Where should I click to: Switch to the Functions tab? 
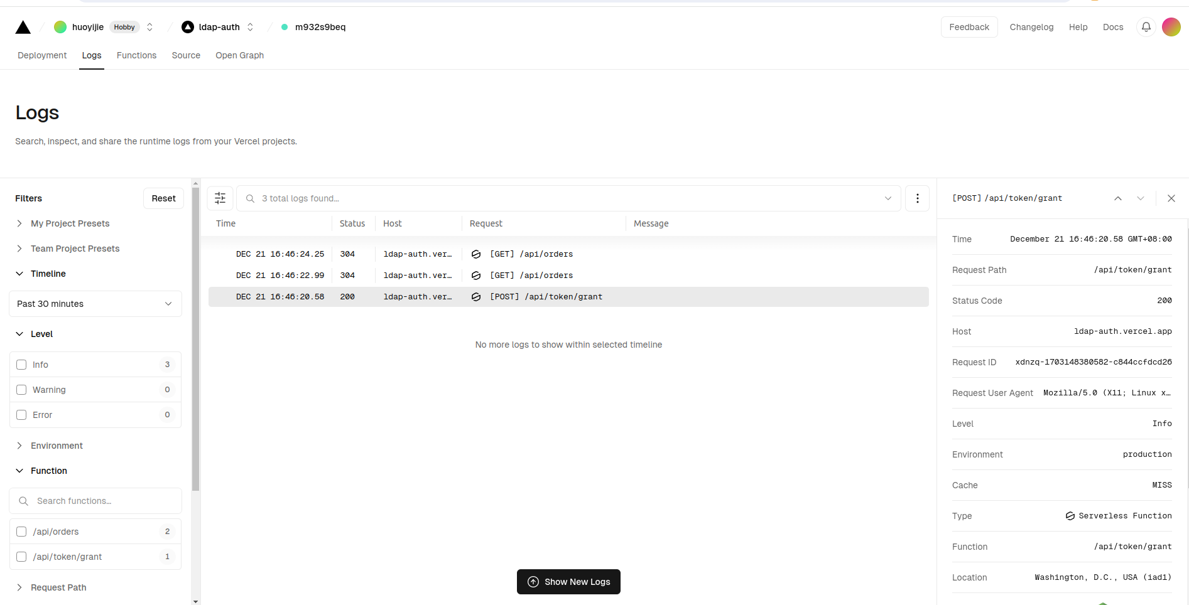pyautogui.click(x=136, y=55)
